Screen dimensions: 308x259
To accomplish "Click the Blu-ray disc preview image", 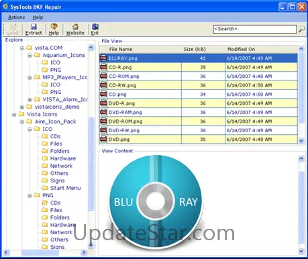I will click(156, 202).
